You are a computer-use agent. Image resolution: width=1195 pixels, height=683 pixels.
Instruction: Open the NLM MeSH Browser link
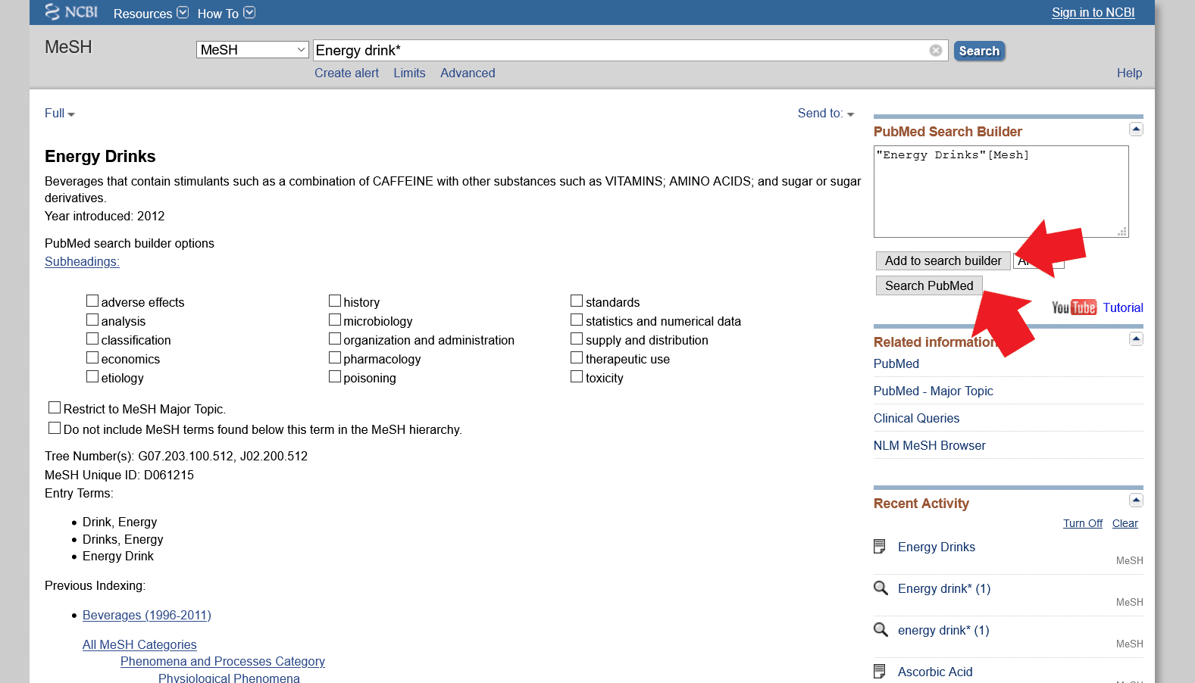(x=930, y=445)
